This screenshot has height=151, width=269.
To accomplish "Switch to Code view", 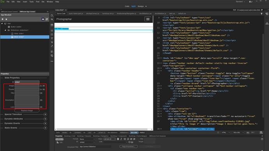I will [127, 6].
